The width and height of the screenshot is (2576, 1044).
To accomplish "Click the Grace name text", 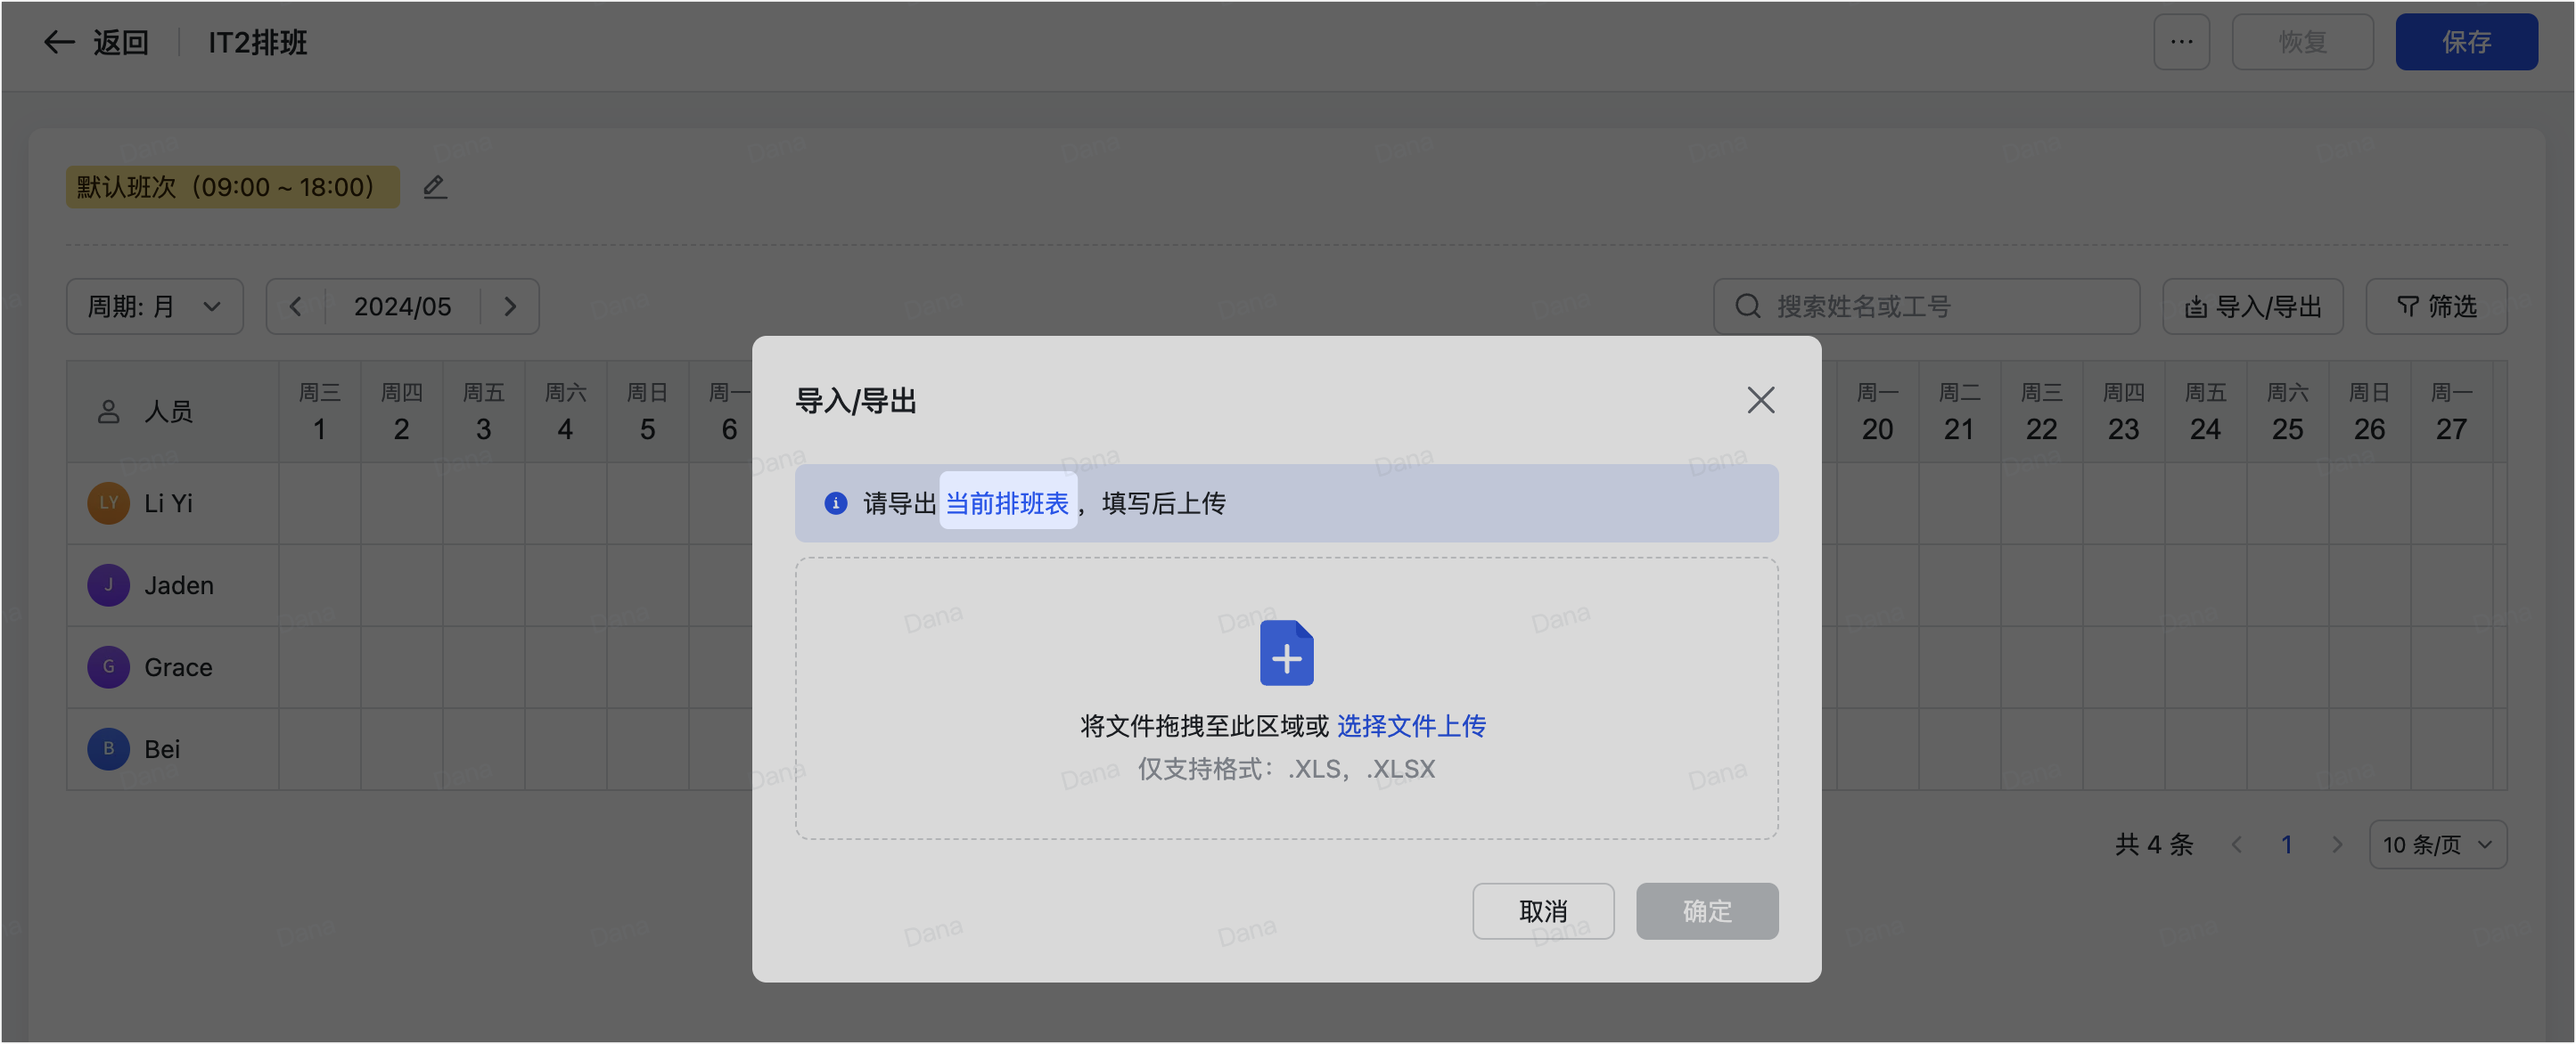I will point(178,666).
